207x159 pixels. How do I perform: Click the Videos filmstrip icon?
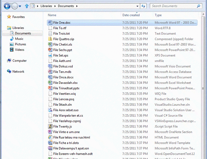[x=12, y=50]
